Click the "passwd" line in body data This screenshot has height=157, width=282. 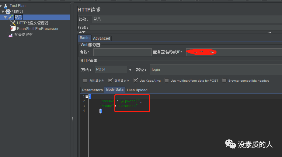click(x=120, y=101)
